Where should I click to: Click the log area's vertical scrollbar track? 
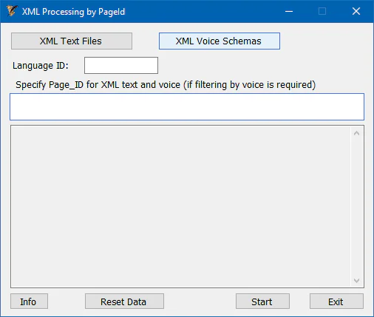tap(356, 207)
